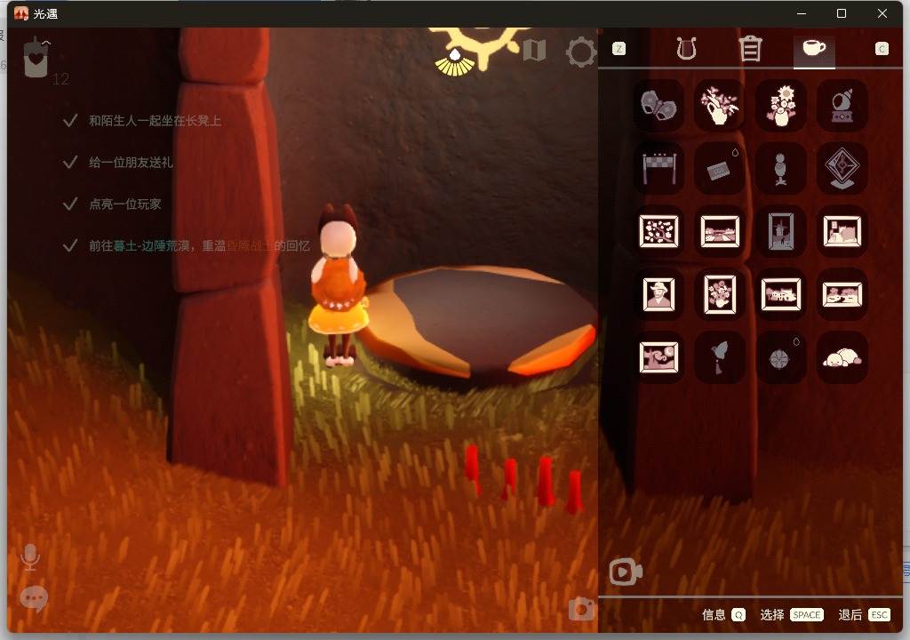Select the round compass prop with droplet
Image resolution: width=910 pixels, height=640 pixels.
781,356
